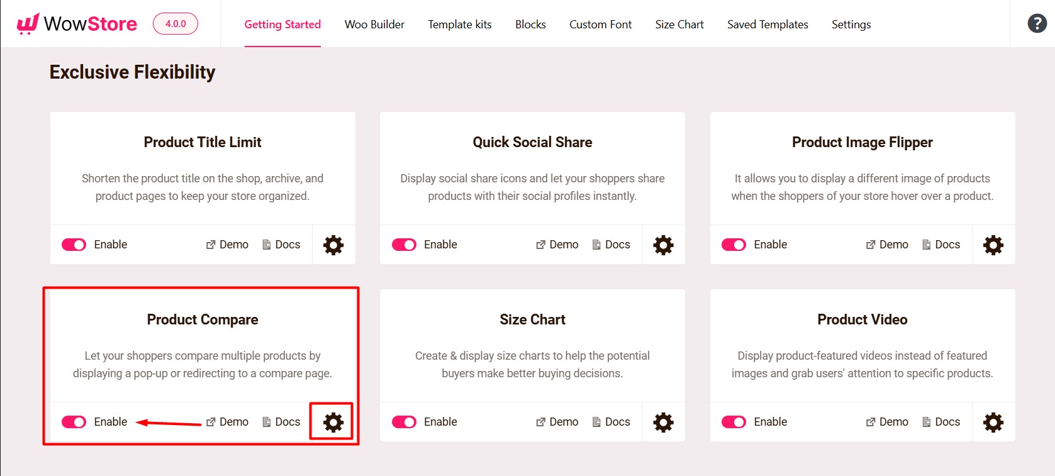
Task: Click the WowStore logo
Action: coord(75,23)
